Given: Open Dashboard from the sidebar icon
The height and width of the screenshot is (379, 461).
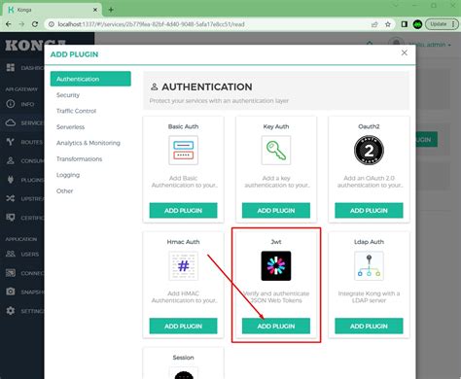Looking at the screenshot, I should [x=11, y=67].
